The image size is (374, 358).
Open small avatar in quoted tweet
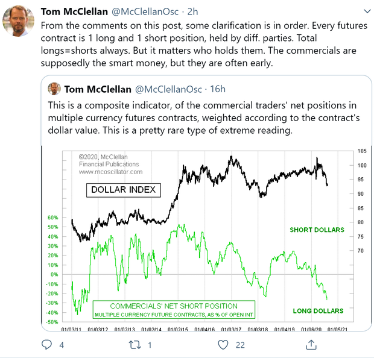54,89
